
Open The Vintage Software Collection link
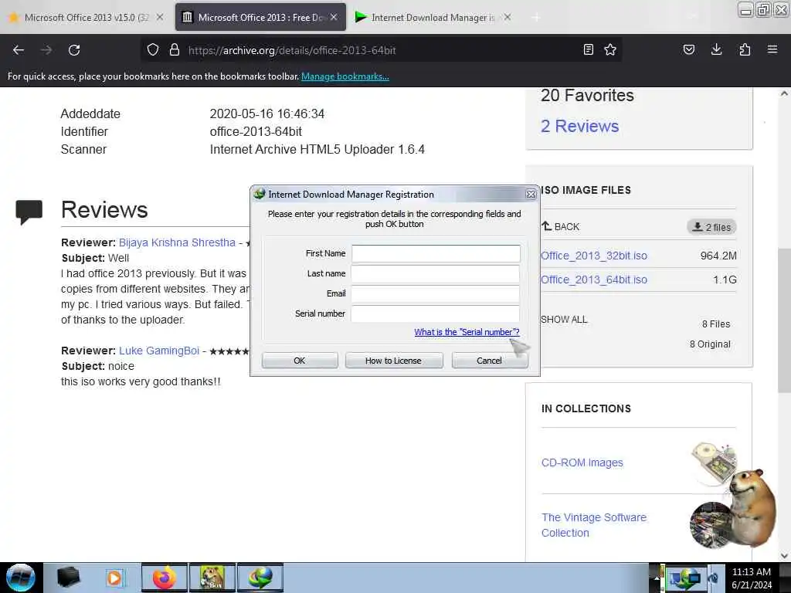594,525
